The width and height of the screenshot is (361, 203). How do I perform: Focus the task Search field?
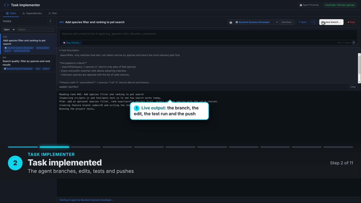(x=35, y=30)
